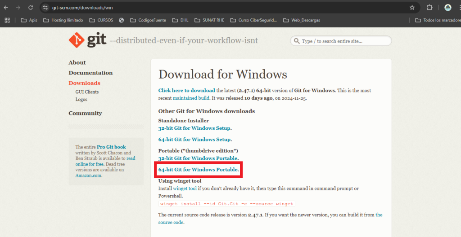The image size is (461, 237).
Task: Open the Community section
Action: [x=85, y=113]
